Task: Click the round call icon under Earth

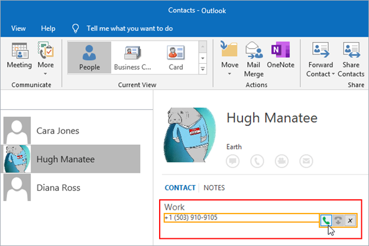Action: coord(257,161)
